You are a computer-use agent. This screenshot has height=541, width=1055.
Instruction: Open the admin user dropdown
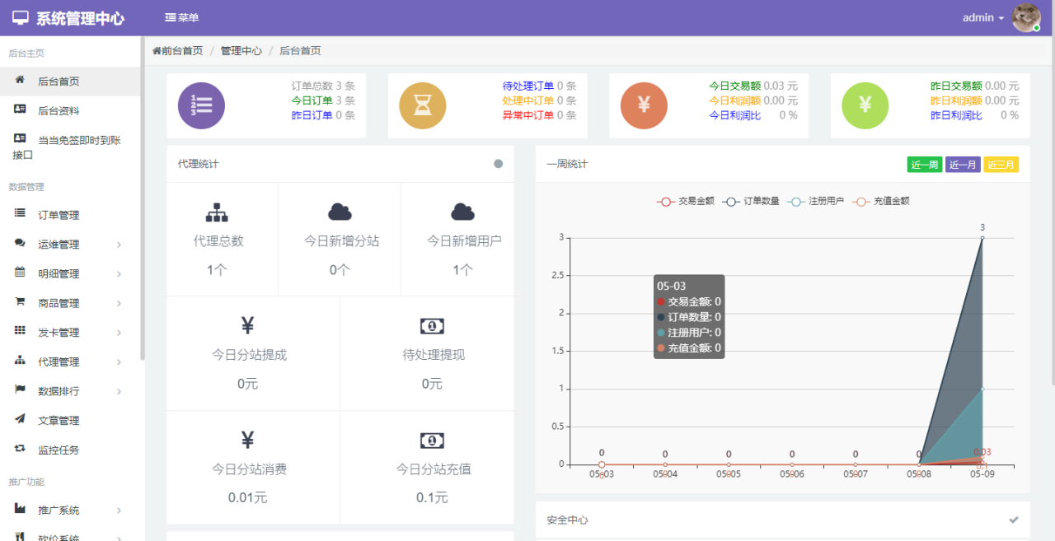pos(982,18)
